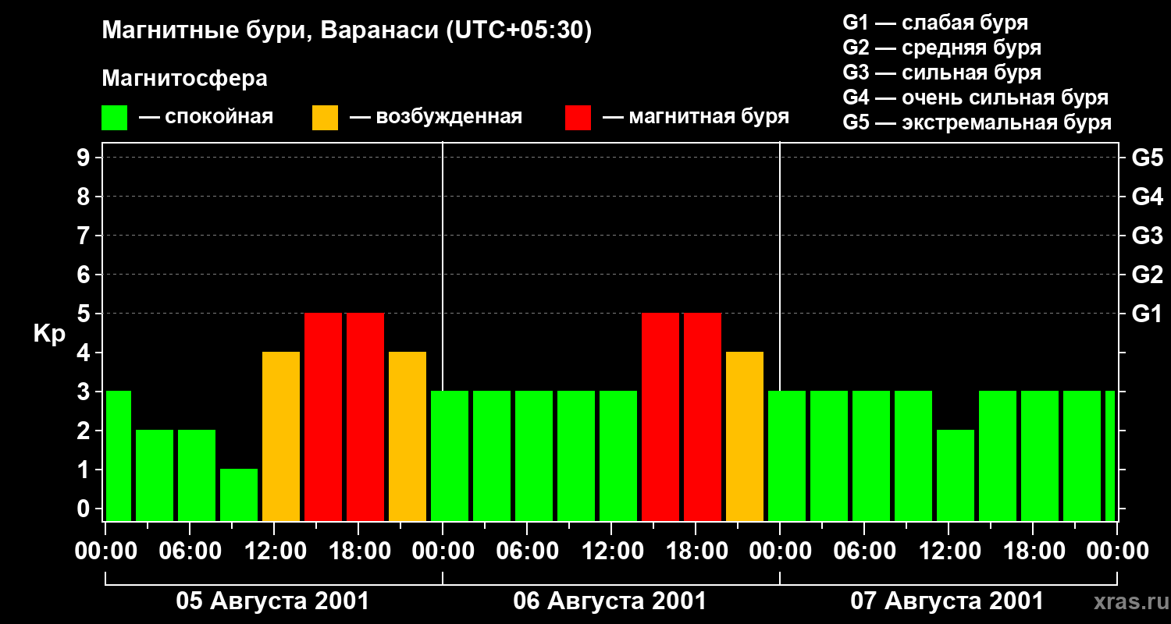Click the Kp 1 green bar on 05 Августа
Viewport: 1171px width, 624px height.
click(239, 495)
